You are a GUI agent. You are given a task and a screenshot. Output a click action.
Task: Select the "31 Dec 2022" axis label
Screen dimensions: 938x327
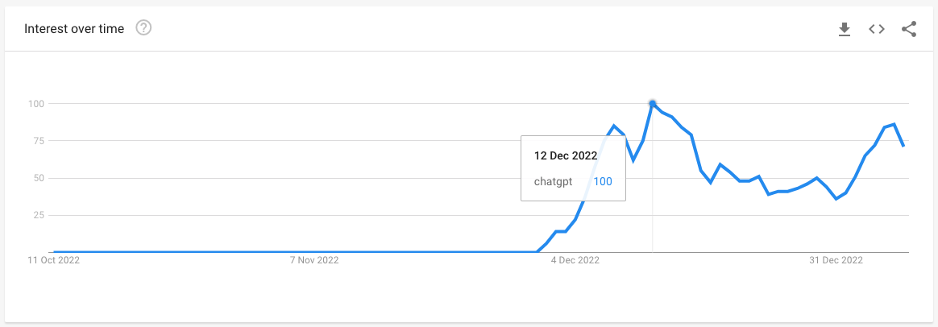tap(836, 260)
